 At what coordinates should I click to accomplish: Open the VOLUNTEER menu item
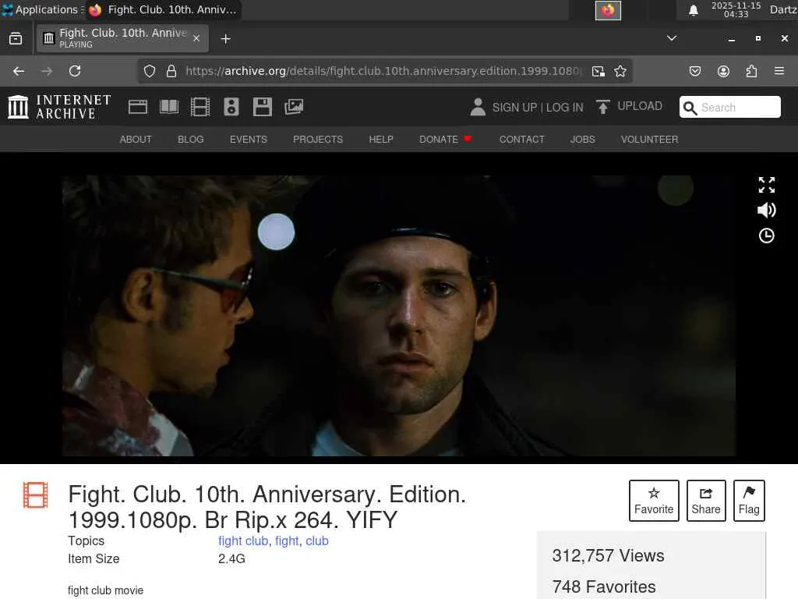point(649,140)
